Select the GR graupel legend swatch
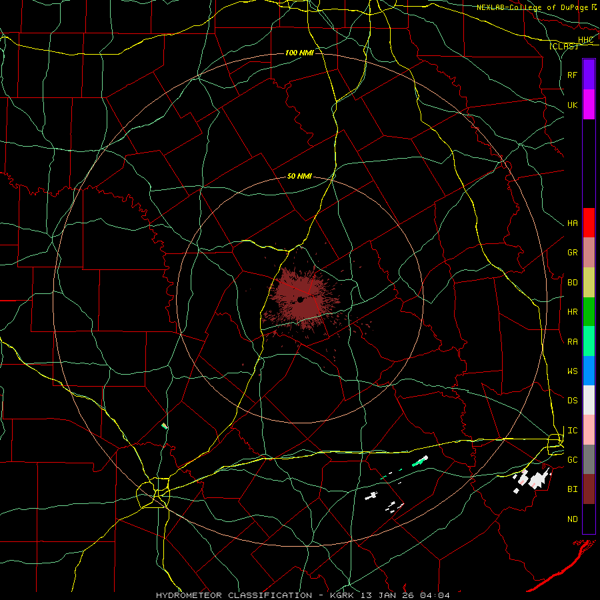Screen dimensions: 600x600 589,253
